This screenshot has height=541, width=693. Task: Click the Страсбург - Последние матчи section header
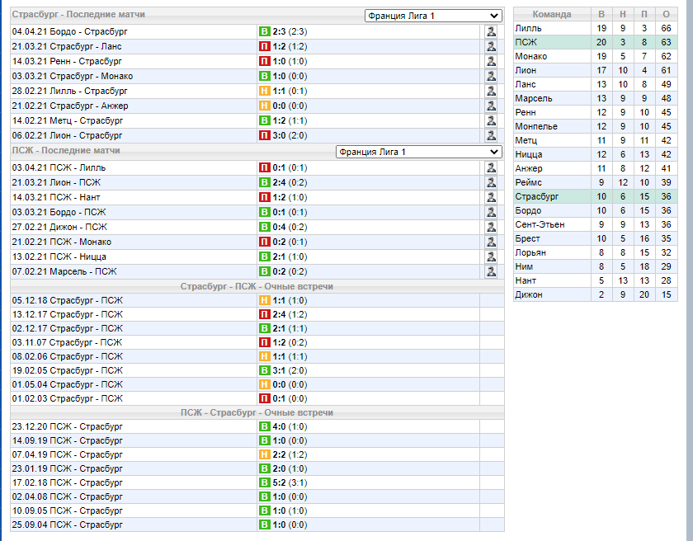click(x=78, y=15)
